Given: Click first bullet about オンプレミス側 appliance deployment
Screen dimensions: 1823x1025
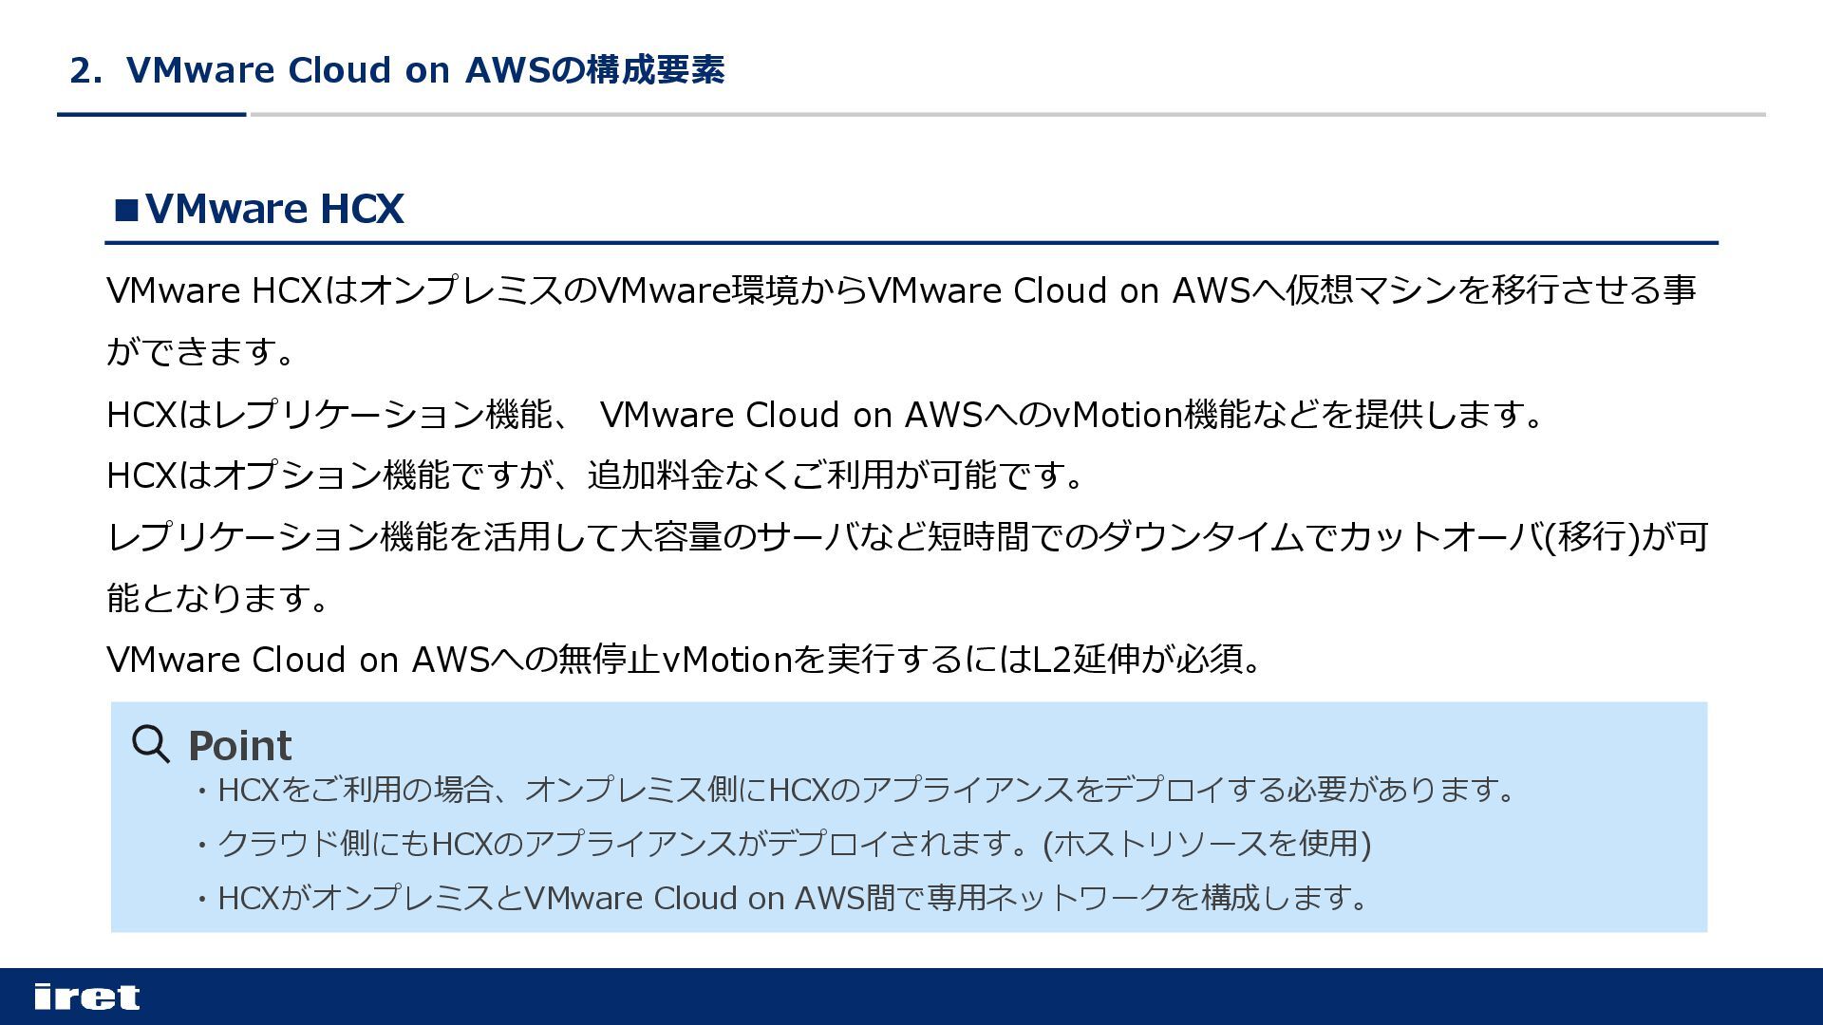Looking at the screenshot, I should coord(856,790).
